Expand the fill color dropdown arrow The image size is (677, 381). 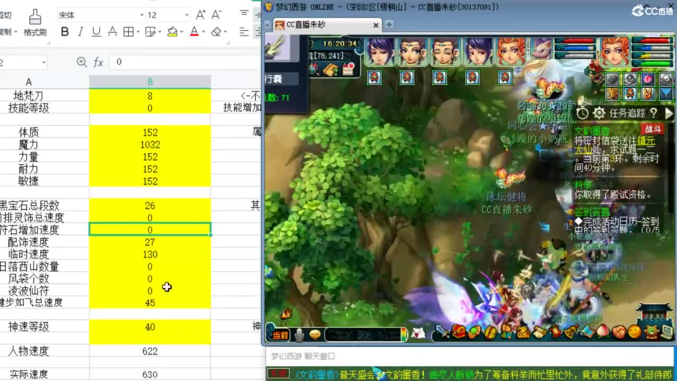182,32
